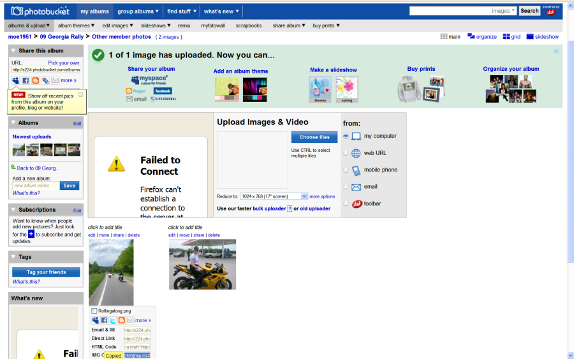Close the 'Show off recent pics' tooltip

click(x=81, y=95)
